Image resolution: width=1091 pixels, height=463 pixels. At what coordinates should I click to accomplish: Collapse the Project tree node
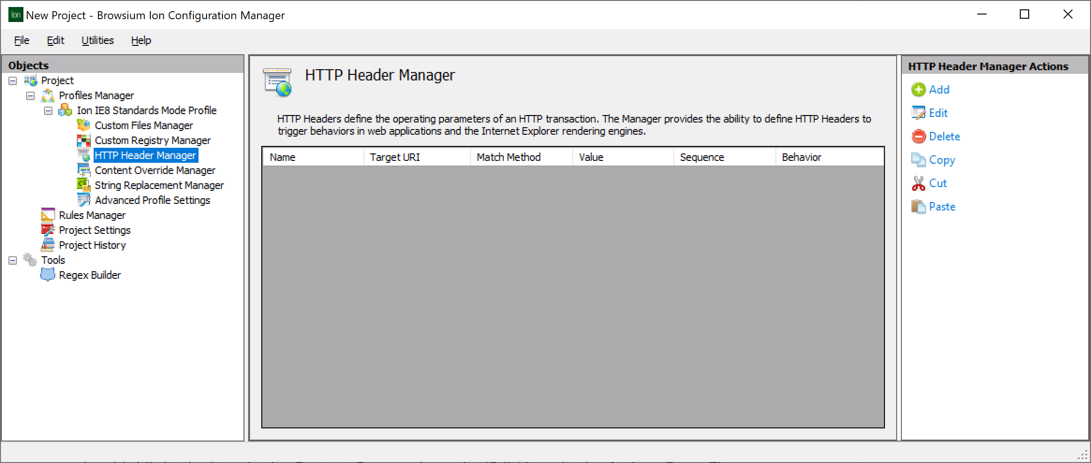click(x=13, y=80)
